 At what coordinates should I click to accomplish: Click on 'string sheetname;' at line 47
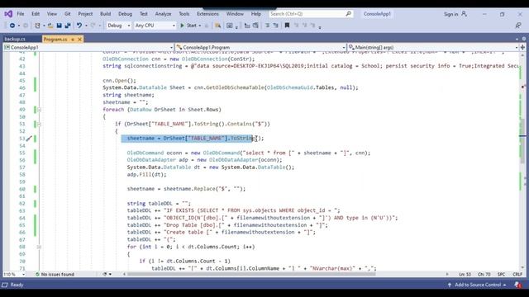tap(129, 95)
